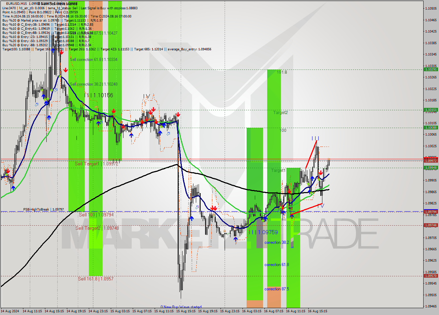The image size is (439, 315).
Task: Click the red 1.09748 price tag
Action: 431,225
